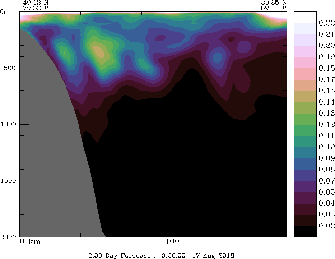Click the 0.13 colorbar label
This screenshot has width=335, height=259.
[327, 113]
